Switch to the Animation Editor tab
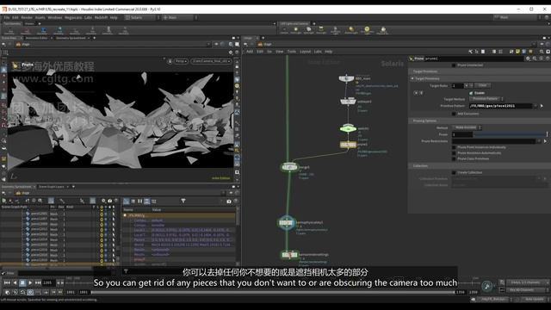The height and width of the screenshot is (310, 551). pos(36,38)
